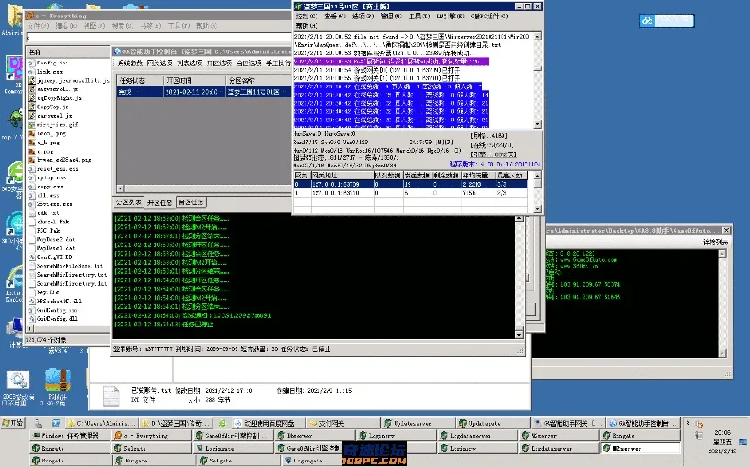Screen dimensions: 750x468
Task: Switch to the DBserver taskbar button
Action: pyautogui.click(x=315, y=436)
